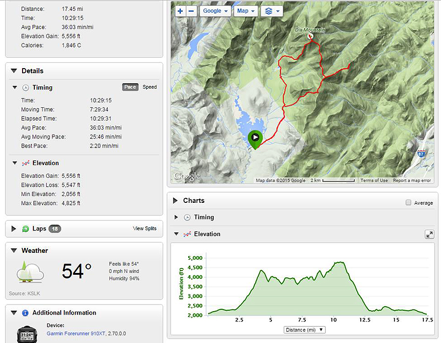Collapse the Elevation section in Details

tap(14, 163)
